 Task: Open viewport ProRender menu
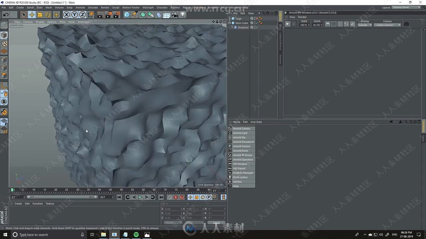[x=84, y=22]
